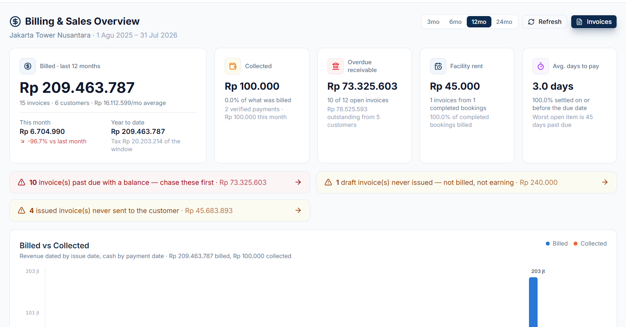Image resolution: width=626 pixels, height=327 pixels.
Task: Click the -96.7% vs last month text
Action: 57,141
